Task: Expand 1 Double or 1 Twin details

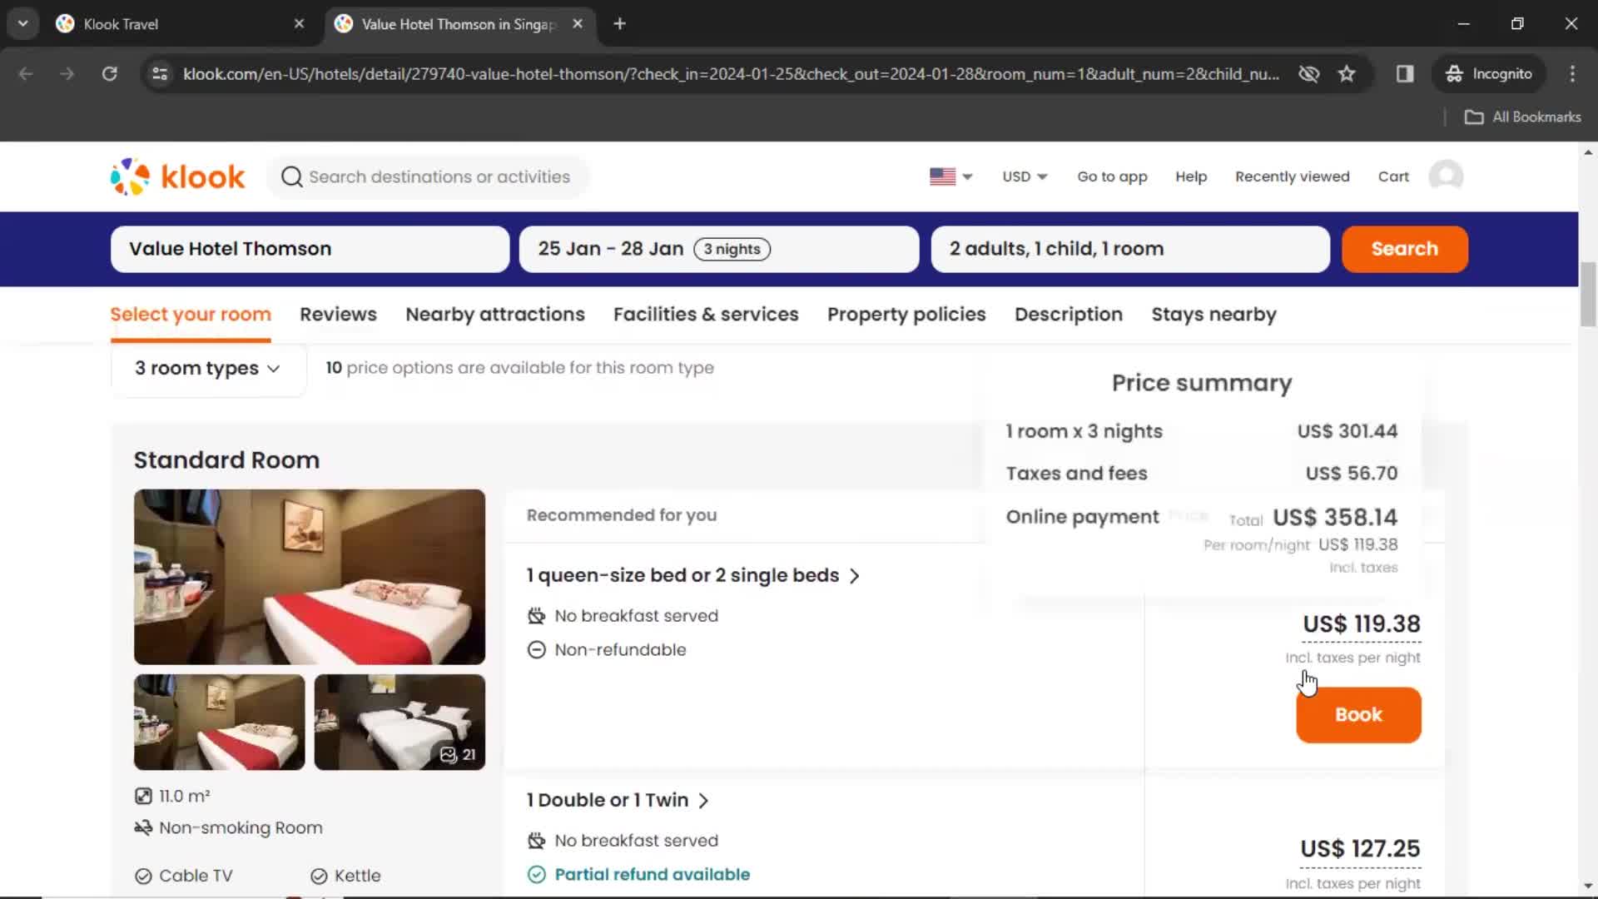Action: [x=618, y=800]
